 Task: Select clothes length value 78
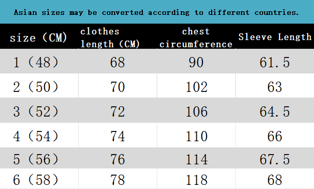click(x=118, y=179)
